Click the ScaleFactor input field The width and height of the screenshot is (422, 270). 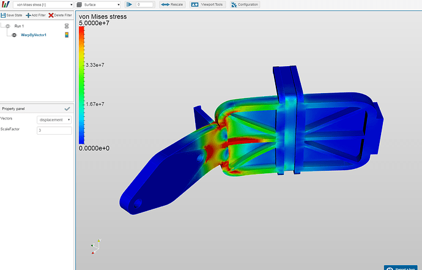(x=54, y=130)
